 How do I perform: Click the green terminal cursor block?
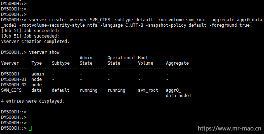pos(30,128)
